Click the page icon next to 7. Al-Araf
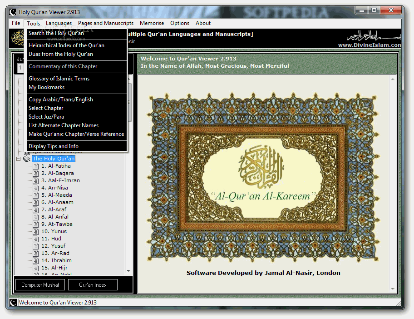The image size is (414, 319). point(36,210)
